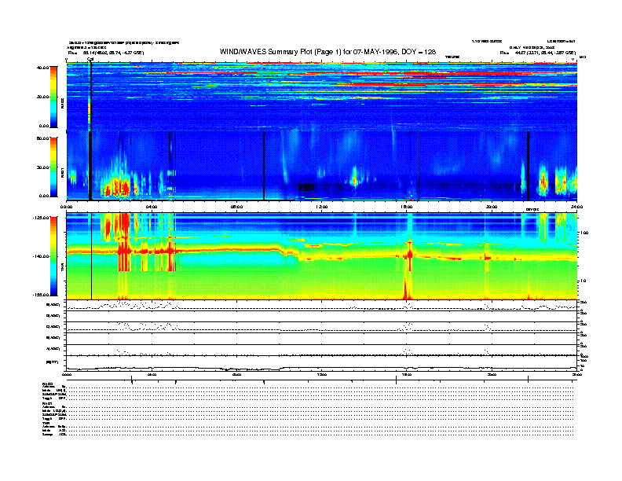
Task: Click the 16:00 time label below RAD1 panel
Action: (407, 207)
